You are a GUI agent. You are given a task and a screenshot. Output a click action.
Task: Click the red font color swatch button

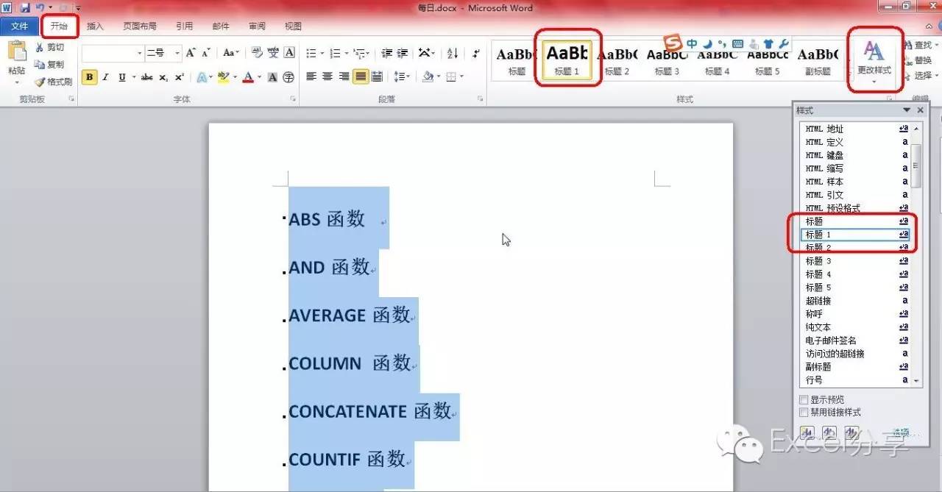tap(248, 77)
